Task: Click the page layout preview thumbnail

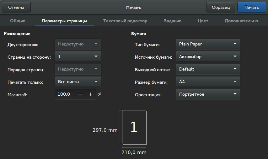Action: click(x=134, y=127)
